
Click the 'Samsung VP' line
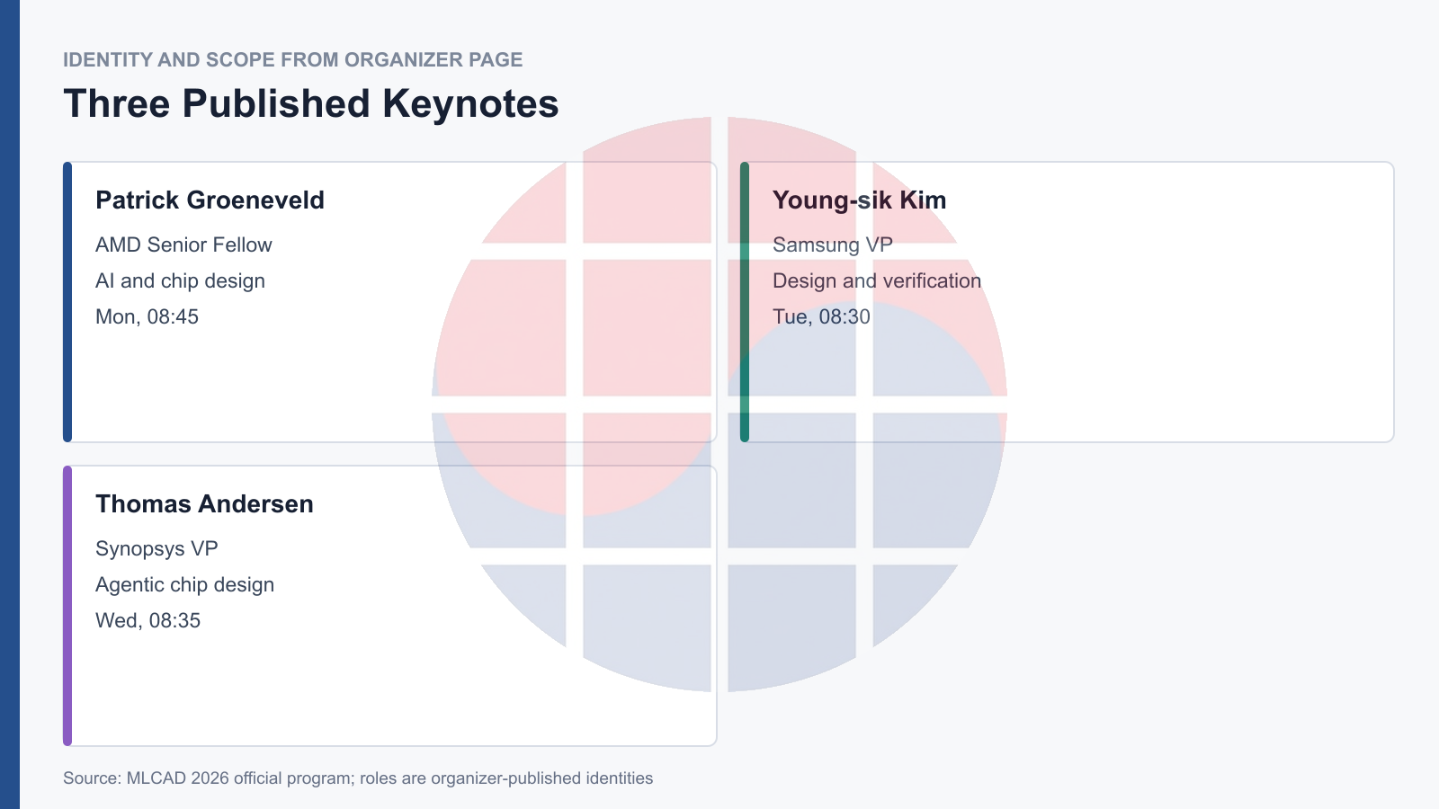pyautogui.click(x=833, y=244)
